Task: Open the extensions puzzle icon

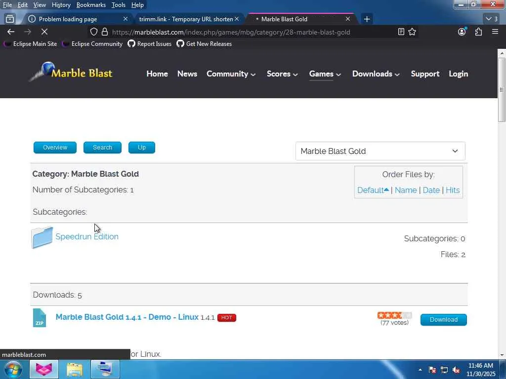Action: pos(478,32)
